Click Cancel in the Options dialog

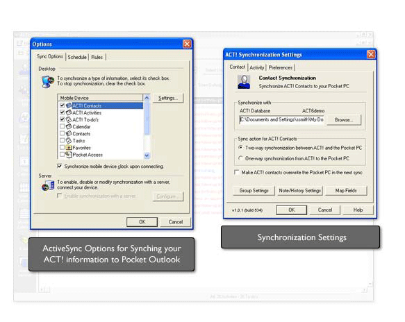coord(176,222)
